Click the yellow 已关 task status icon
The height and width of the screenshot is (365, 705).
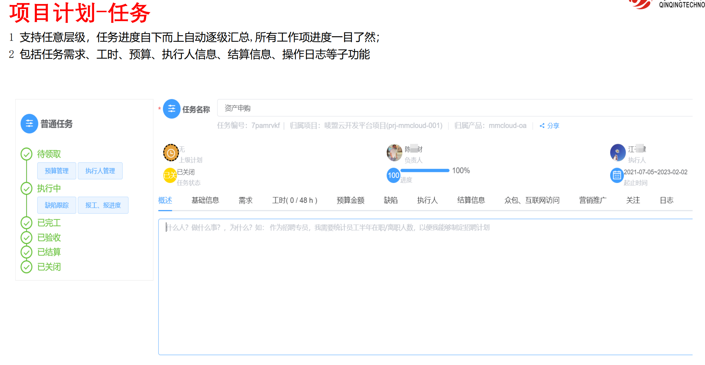click(x=170, y=175)
